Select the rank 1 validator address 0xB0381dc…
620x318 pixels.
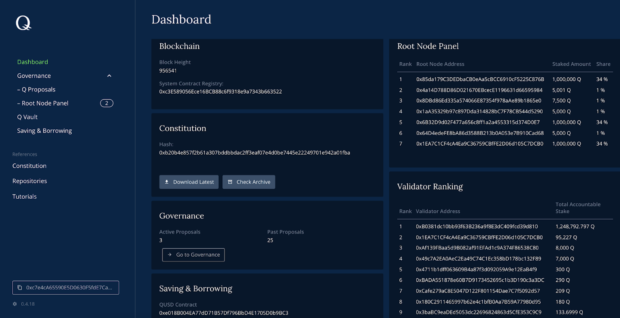477,227
